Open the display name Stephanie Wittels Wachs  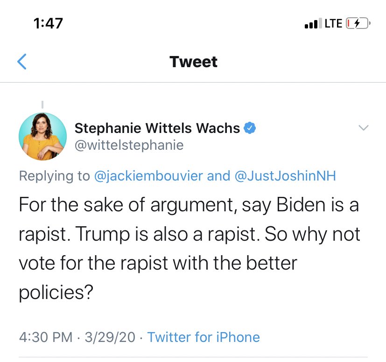(157, 128)
